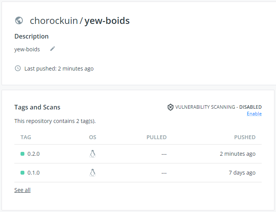276x212 pixels.
Task: Enable vulnerability scanning via Enable link
Action: pyautogui.click(x=254, y=114)
